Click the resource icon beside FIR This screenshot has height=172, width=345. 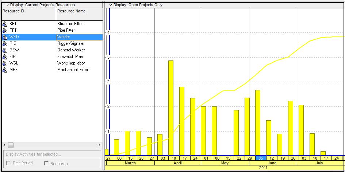pos(5,57)
